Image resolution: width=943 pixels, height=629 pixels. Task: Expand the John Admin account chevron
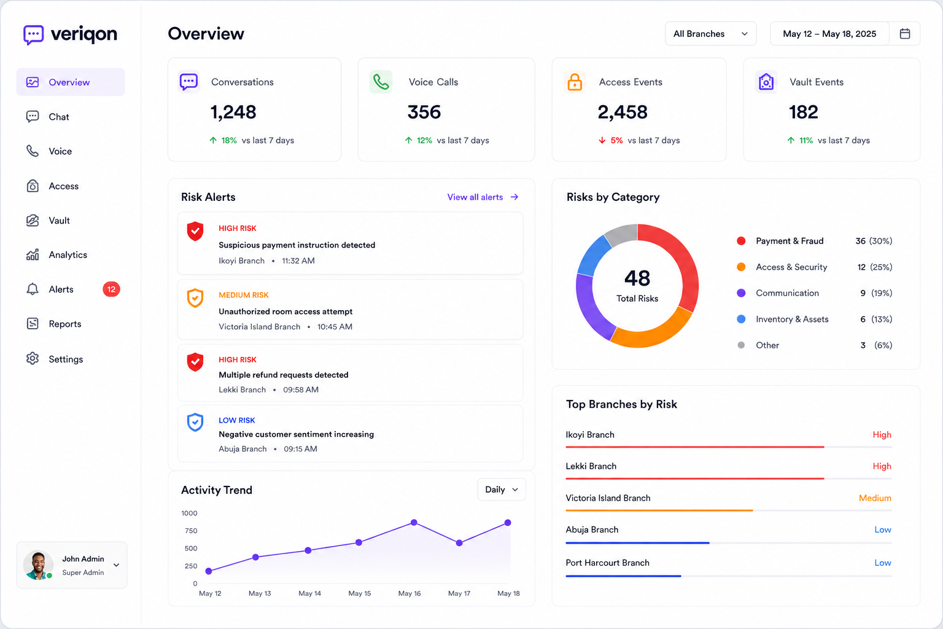(x=117, y=565)
